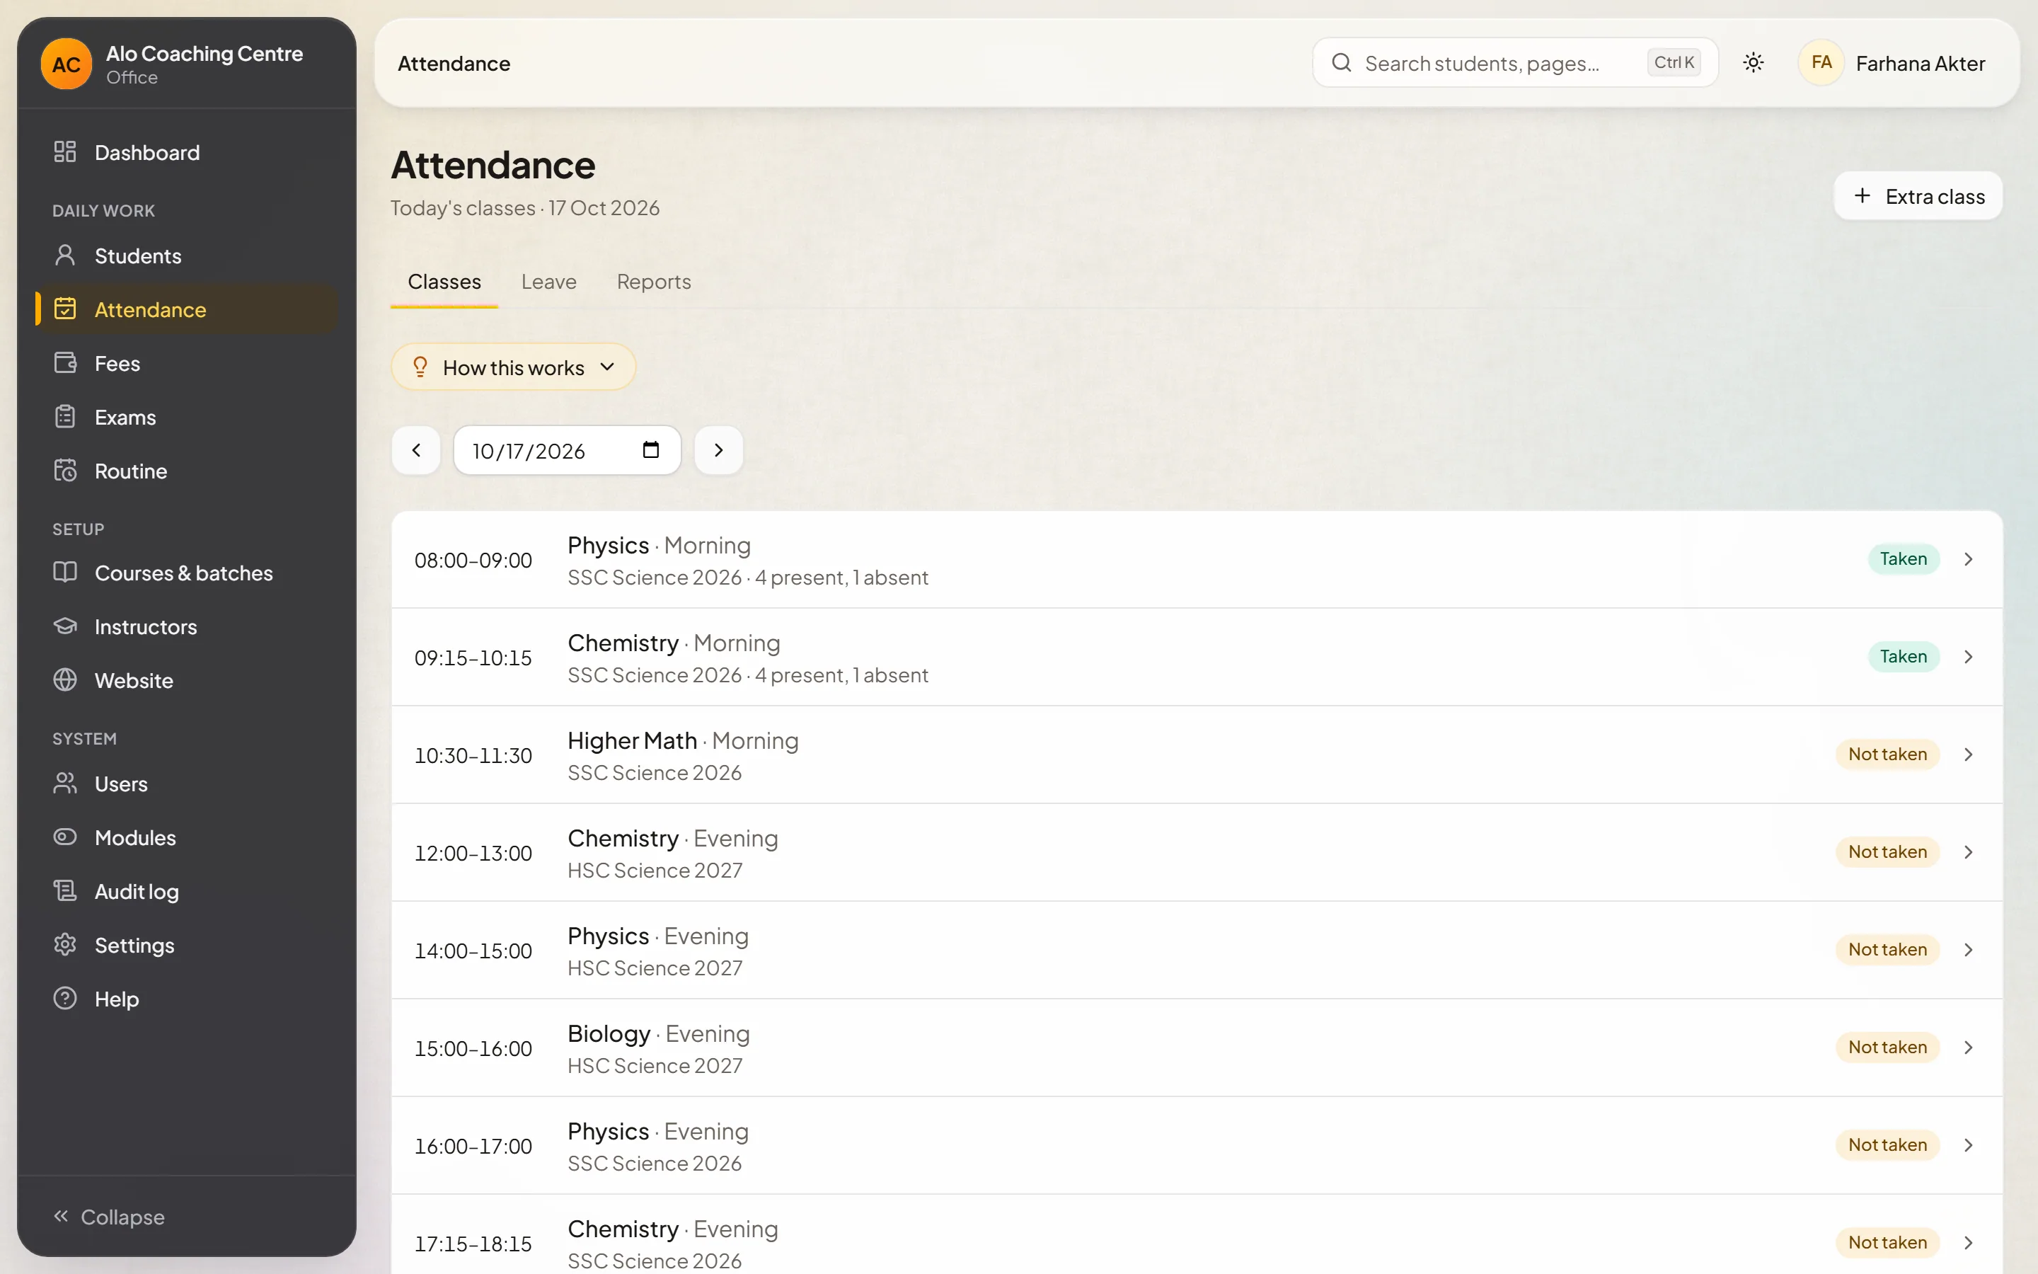Open Physics Morning 08:00 class chevron
The image size is (2038, 1274).
(1968, 559)
